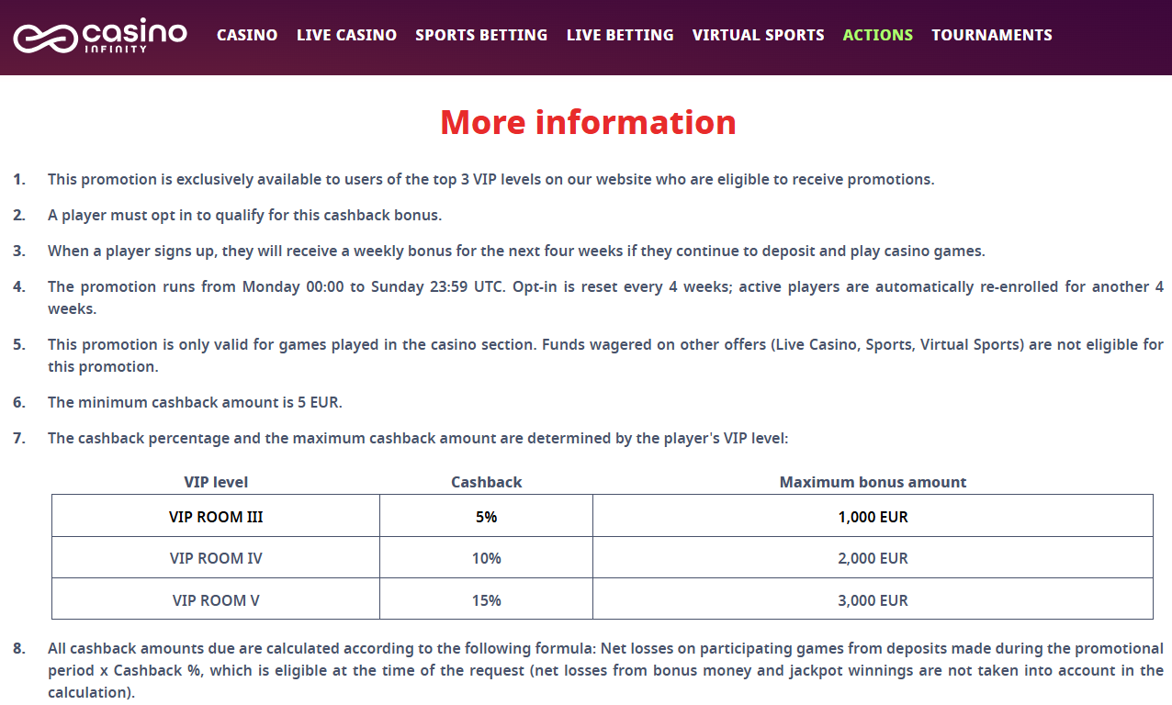Select the VIP ROOM V cell
The height and width of the screenshot is (705, 1172).
pos(216,600)
